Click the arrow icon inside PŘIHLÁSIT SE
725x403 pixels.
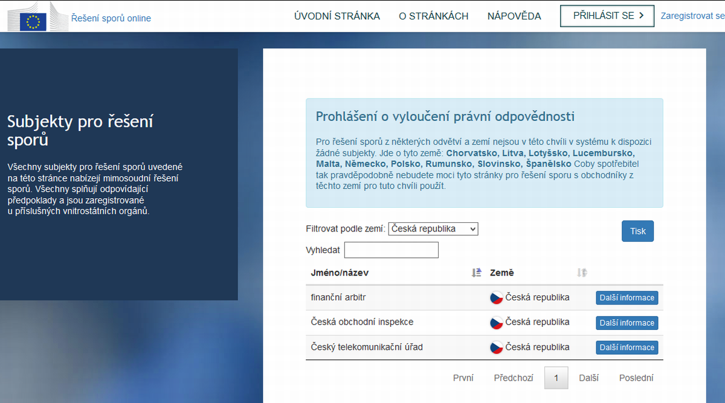[642, 16]
